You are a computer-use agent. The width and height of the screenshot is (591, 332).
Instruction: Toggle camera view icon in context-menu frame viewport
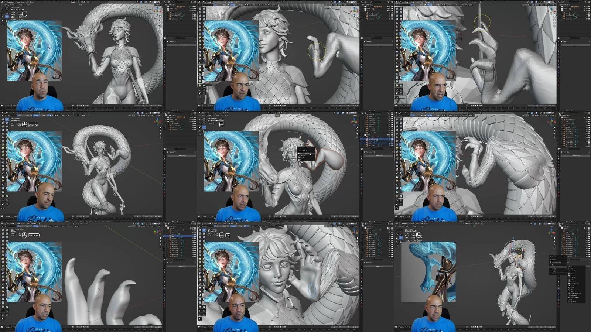click(x=357, y=134)
